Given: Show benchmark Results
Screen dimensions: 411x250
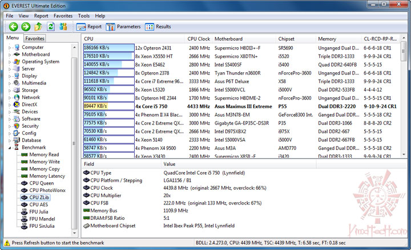Looking at the screenshot, I should (158, 27).
